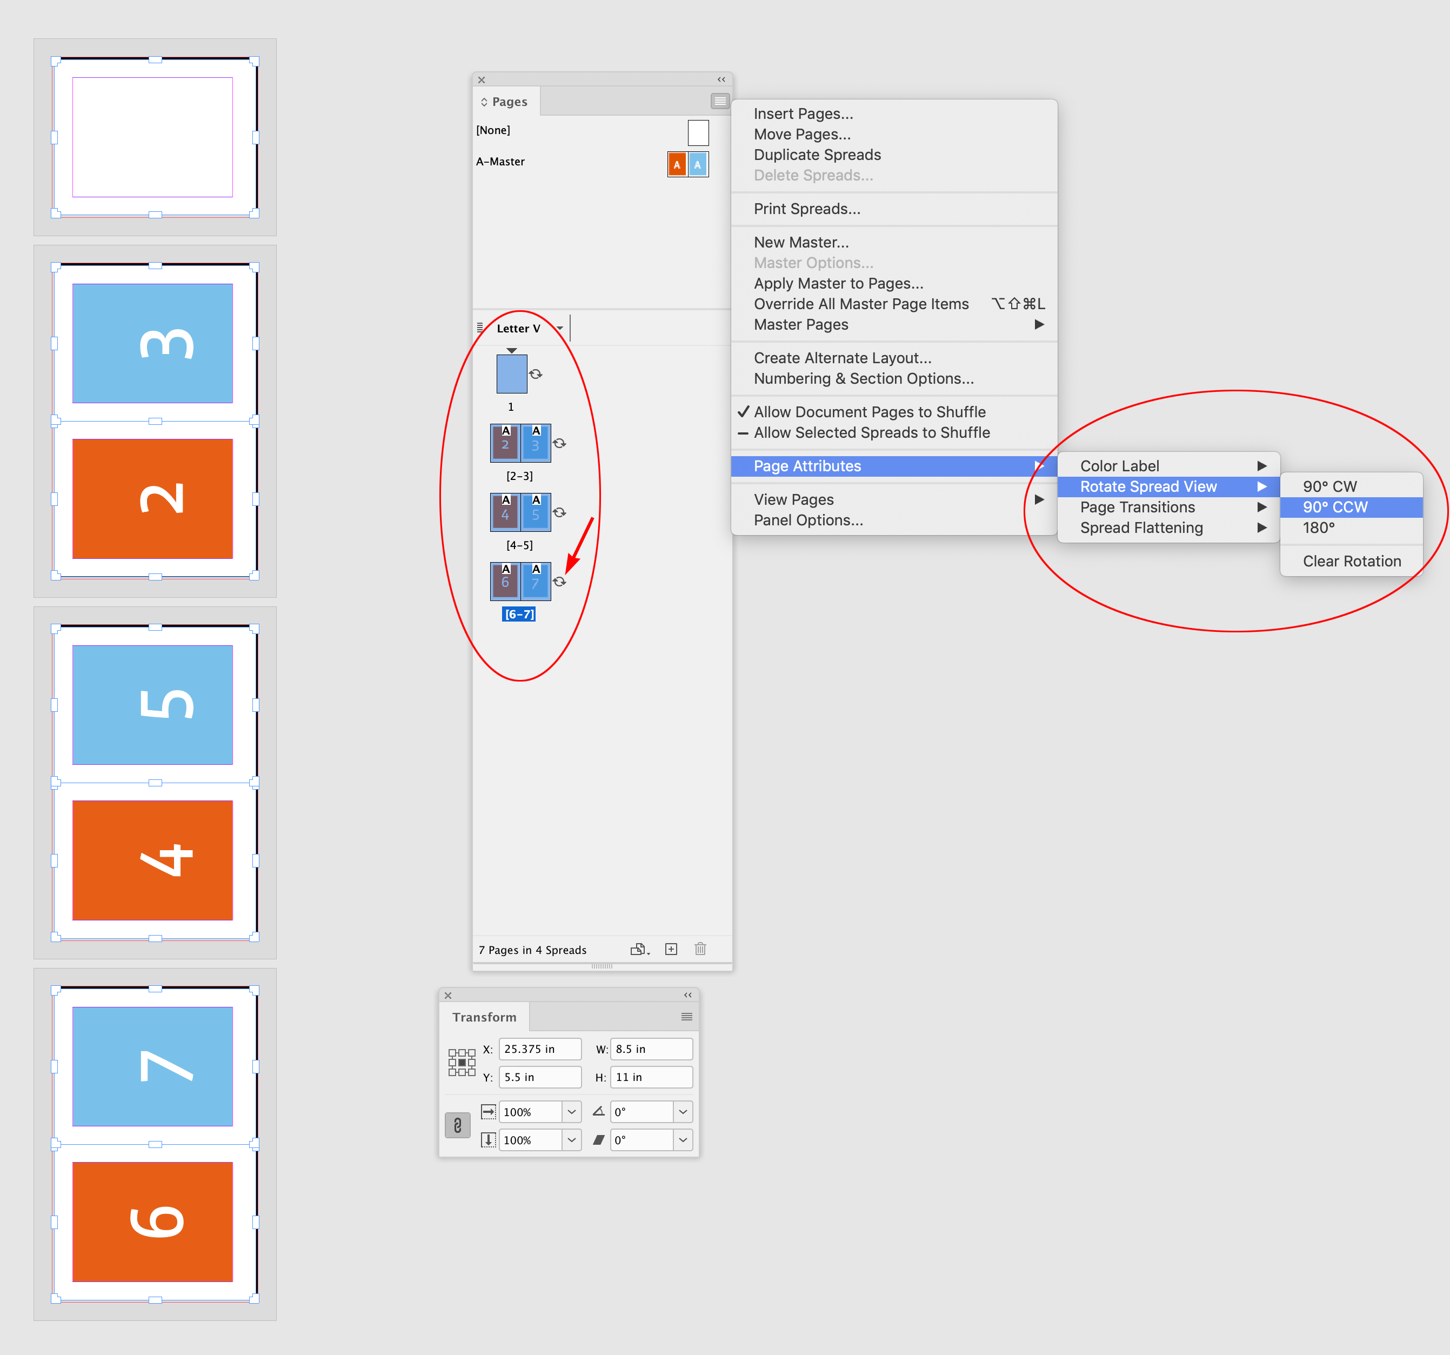Click the Edit Page Size icon

click(x=639, y=949)
